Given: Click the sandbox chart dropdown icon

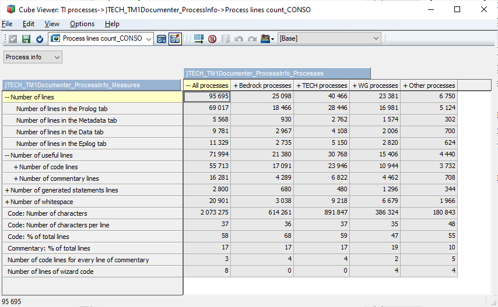Looking at the screenshot, I should click(268, 39).
